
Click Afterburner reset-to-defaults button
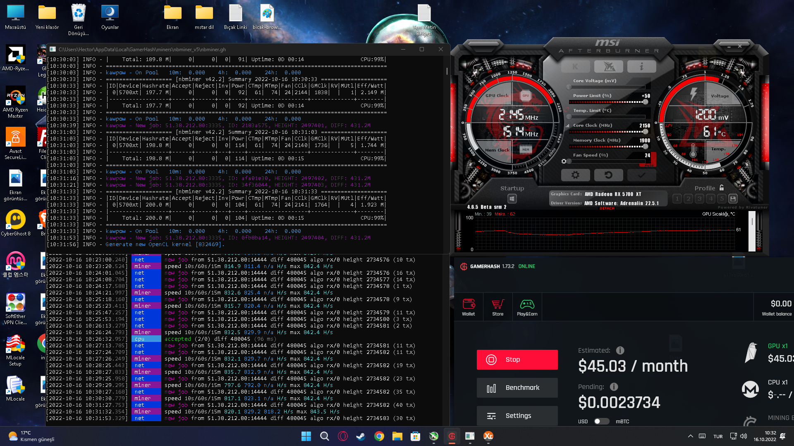[x=608, y=175]
